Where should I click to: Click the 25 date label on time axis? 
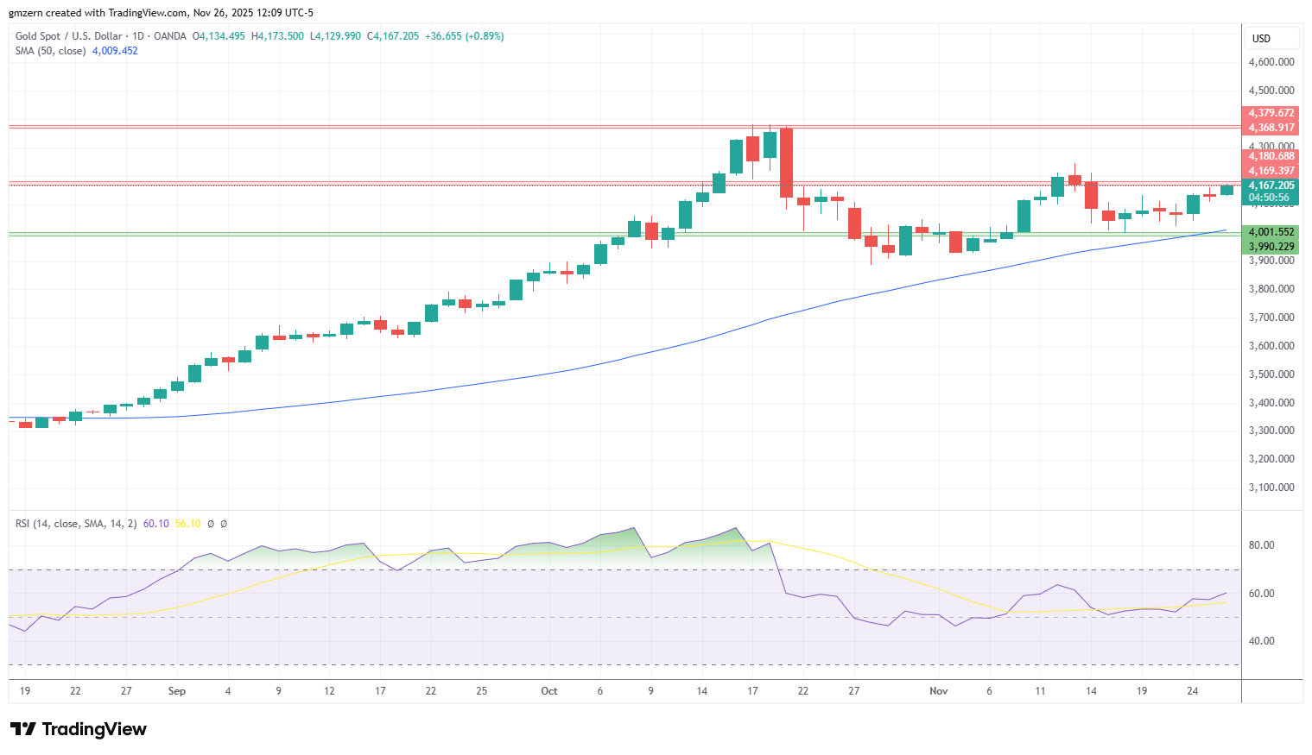tap(482, 691)
